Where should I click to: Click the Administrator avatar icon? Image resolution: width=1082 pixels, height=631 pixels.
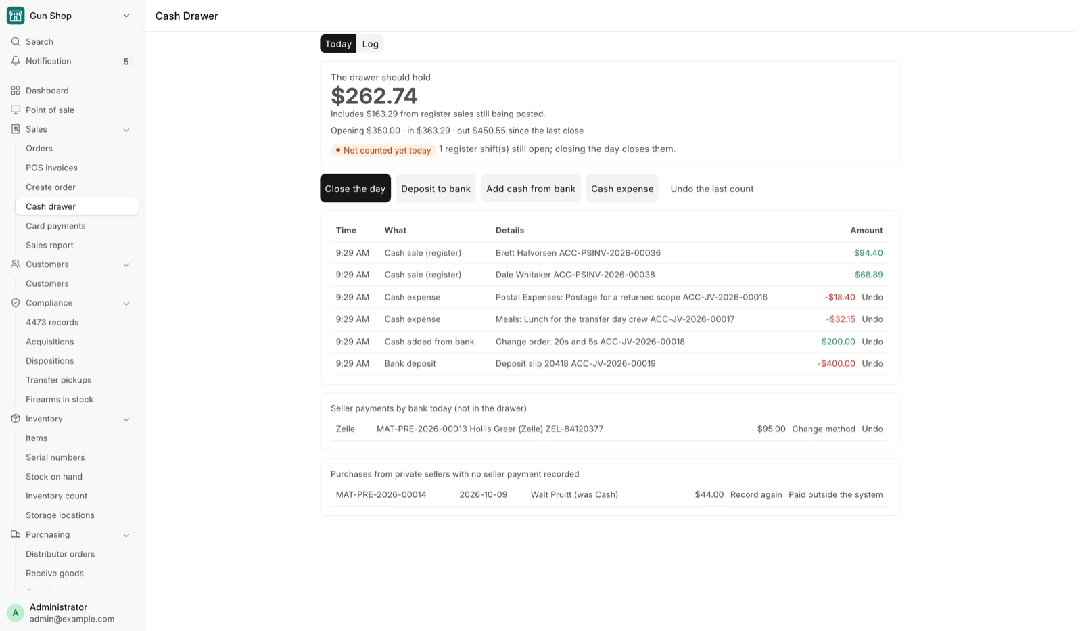point(16,613)
